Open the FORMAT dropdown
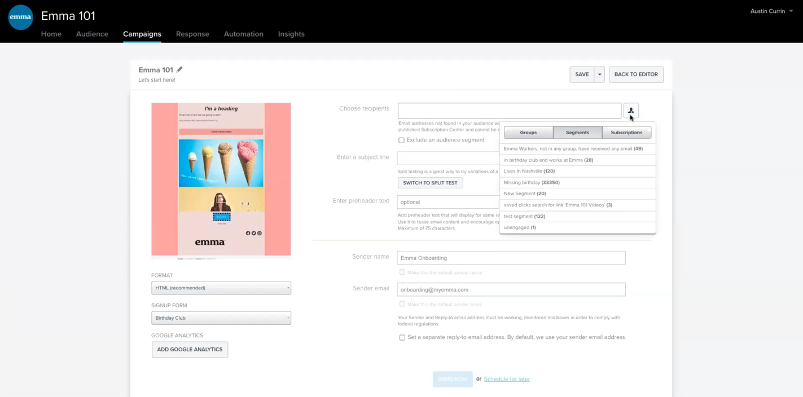803x397 pixels. click(x=221, y=288)
